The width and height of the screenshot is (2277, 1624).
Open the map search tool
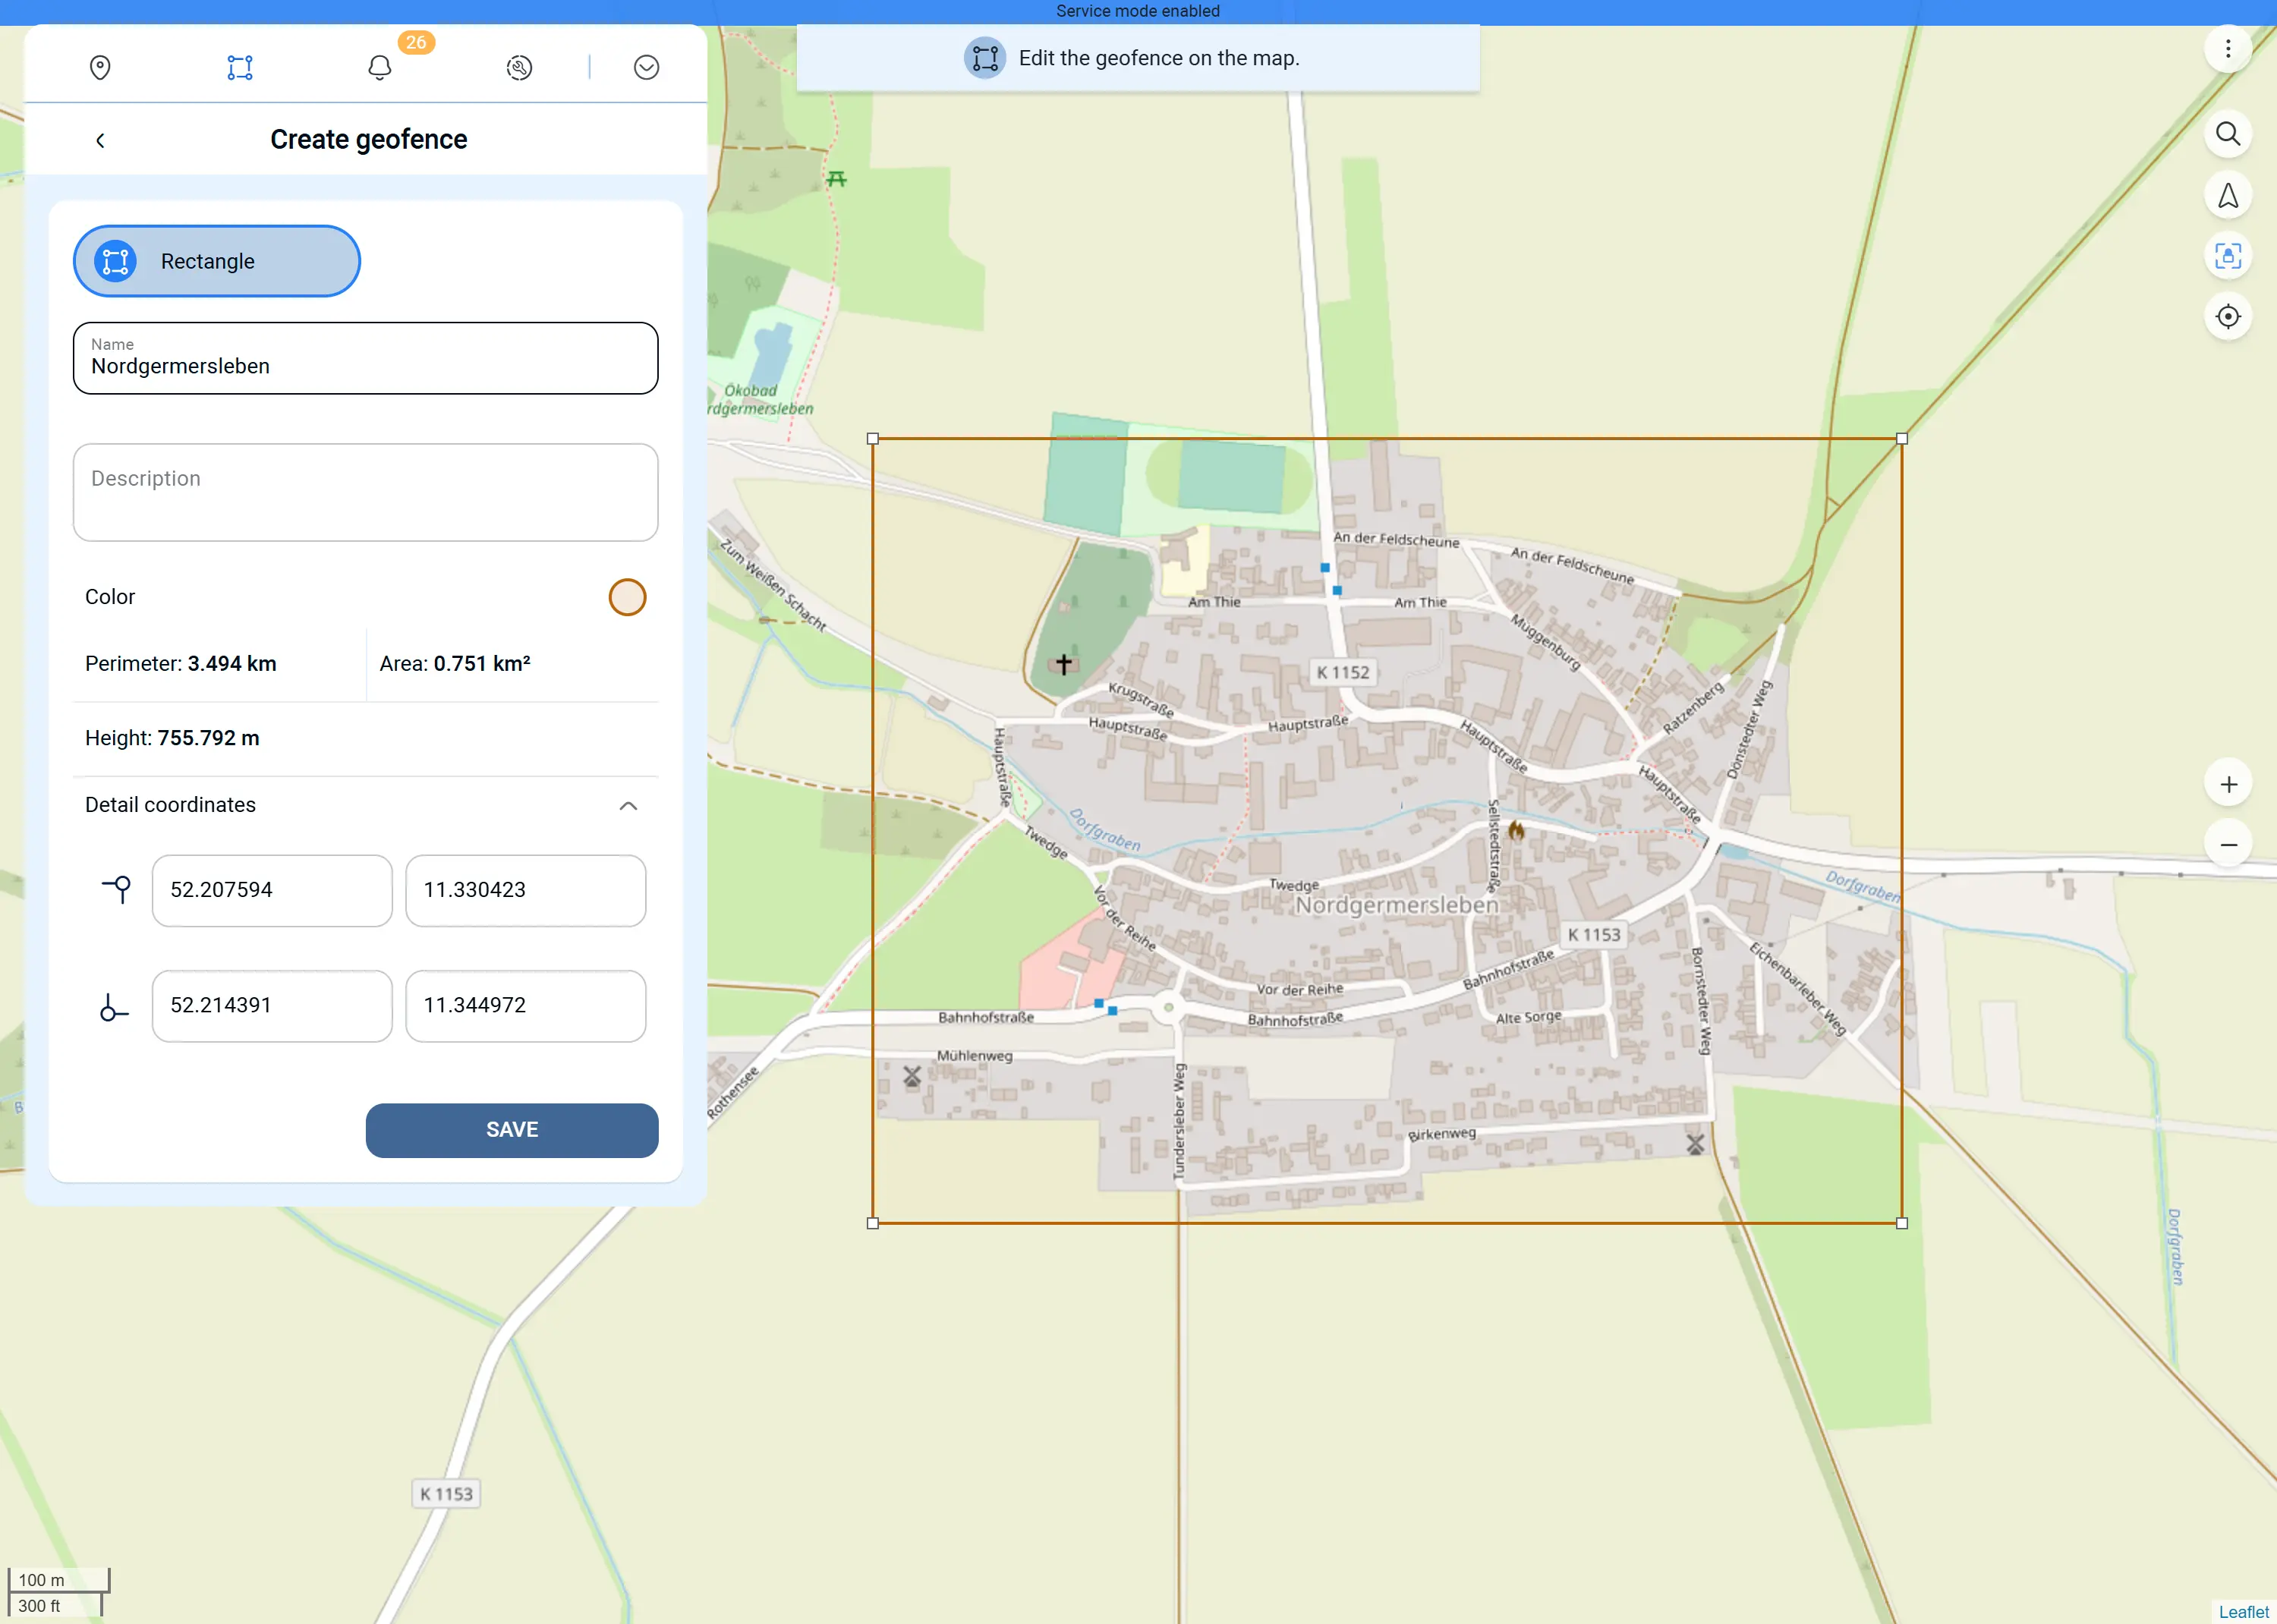tap(2228, 134)
